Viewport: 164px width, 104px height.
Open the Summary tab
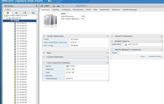pos(46,10)
